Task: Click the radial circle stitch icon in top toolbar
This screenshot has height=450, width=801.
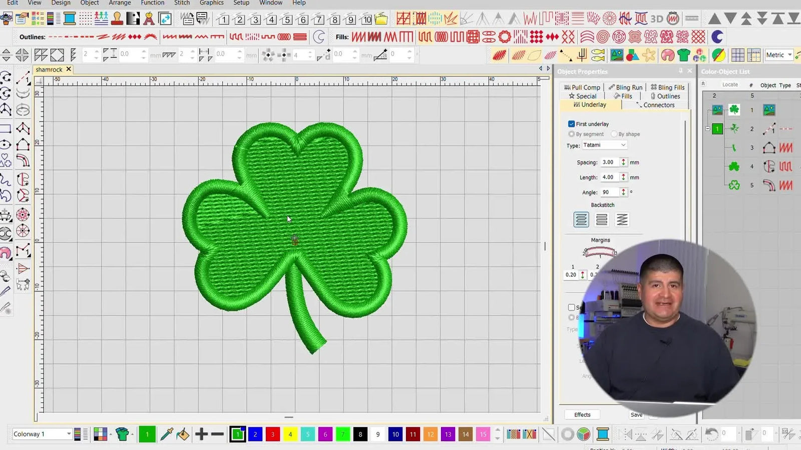Action: pos(609,19)
